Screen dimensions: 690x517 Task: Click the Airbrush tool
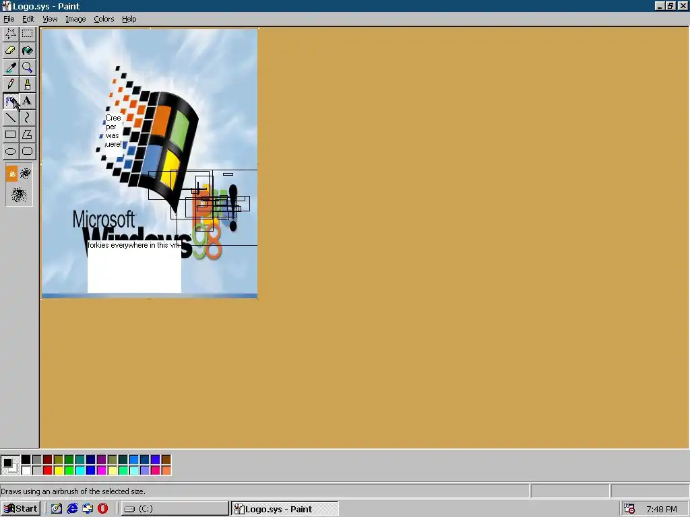11,101
